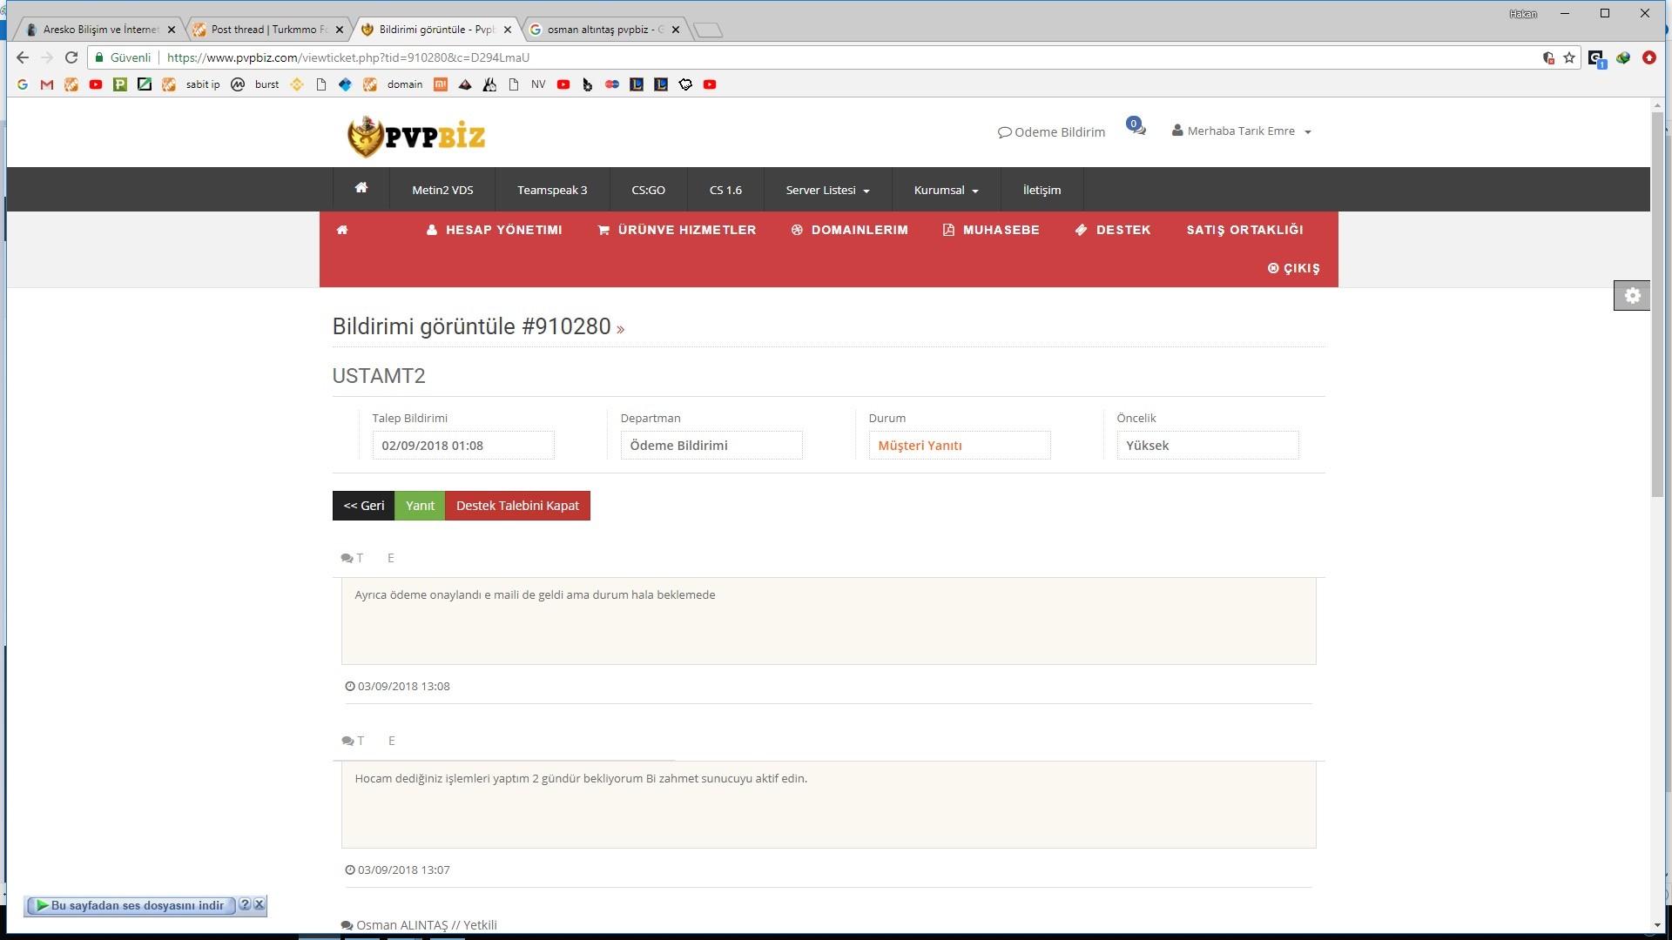This screenshot has width=1672, height=940.
Task: Click the red up-arrow extension icon
Action: [1649, 57]
